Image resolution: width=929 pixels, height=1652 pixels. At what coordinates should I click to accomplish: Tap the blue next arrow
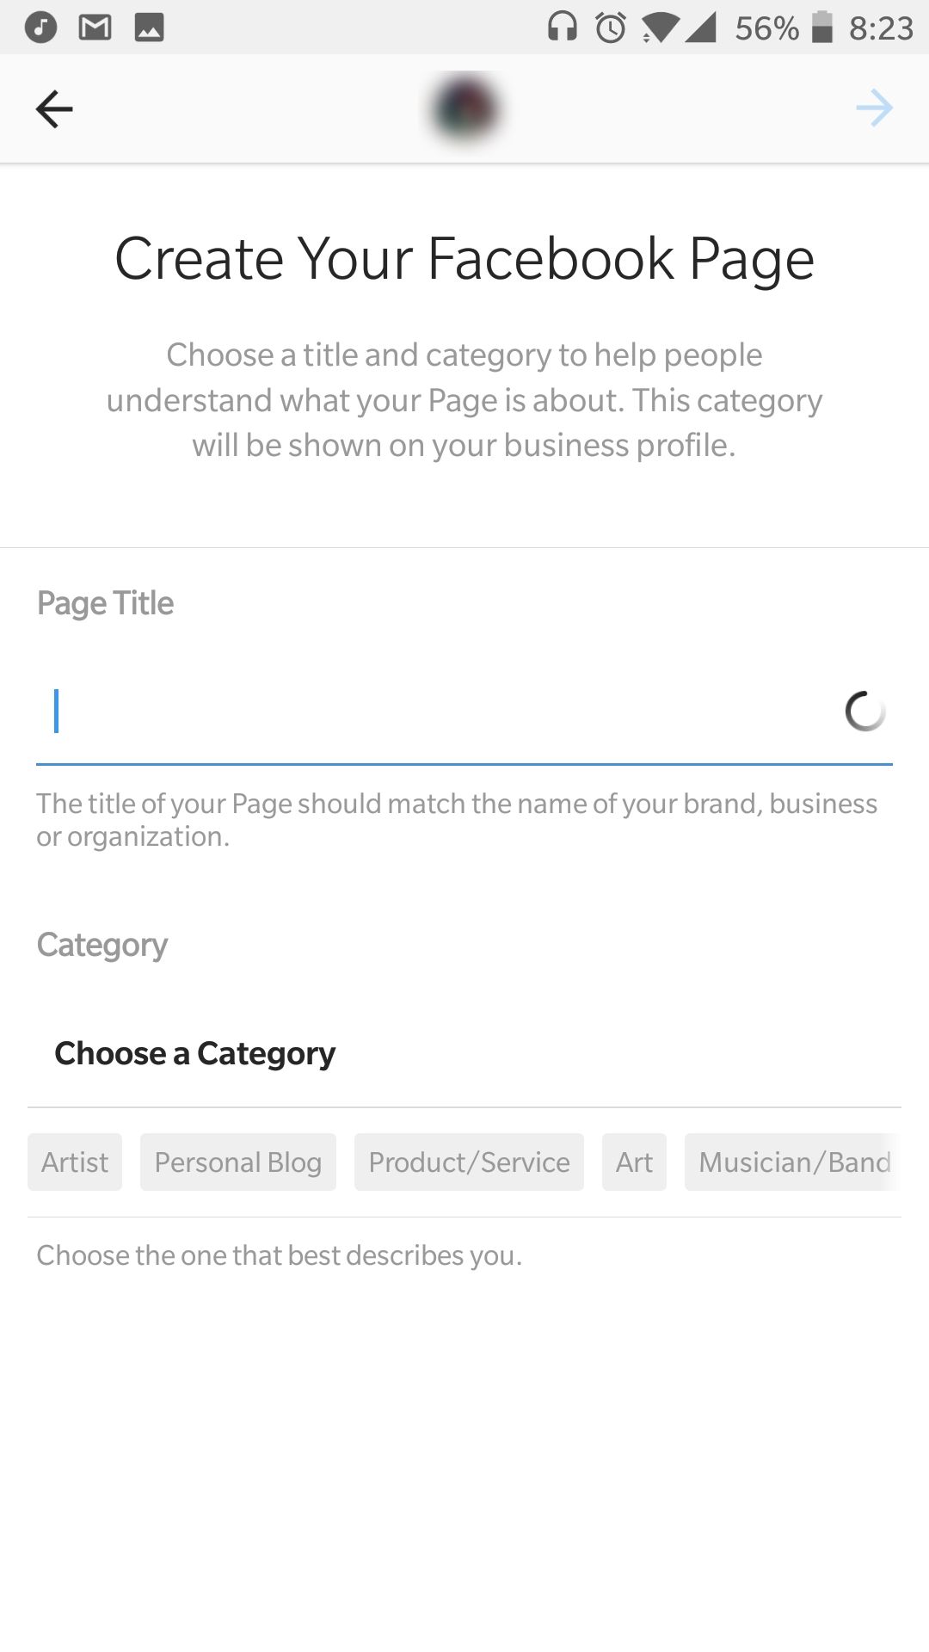(875, 108)
